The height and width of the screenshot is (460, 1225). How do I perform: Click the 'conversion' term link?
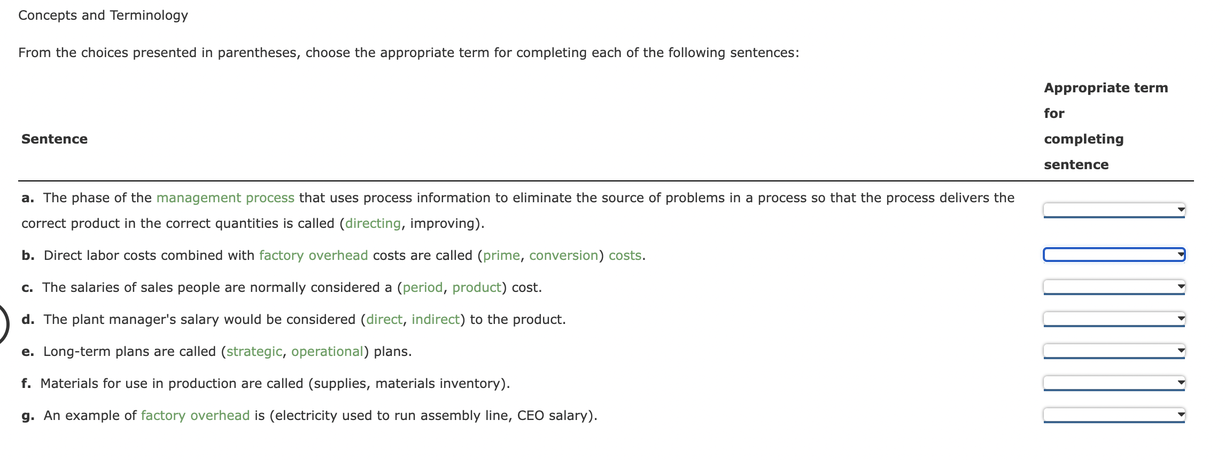[x=564, y=255]
